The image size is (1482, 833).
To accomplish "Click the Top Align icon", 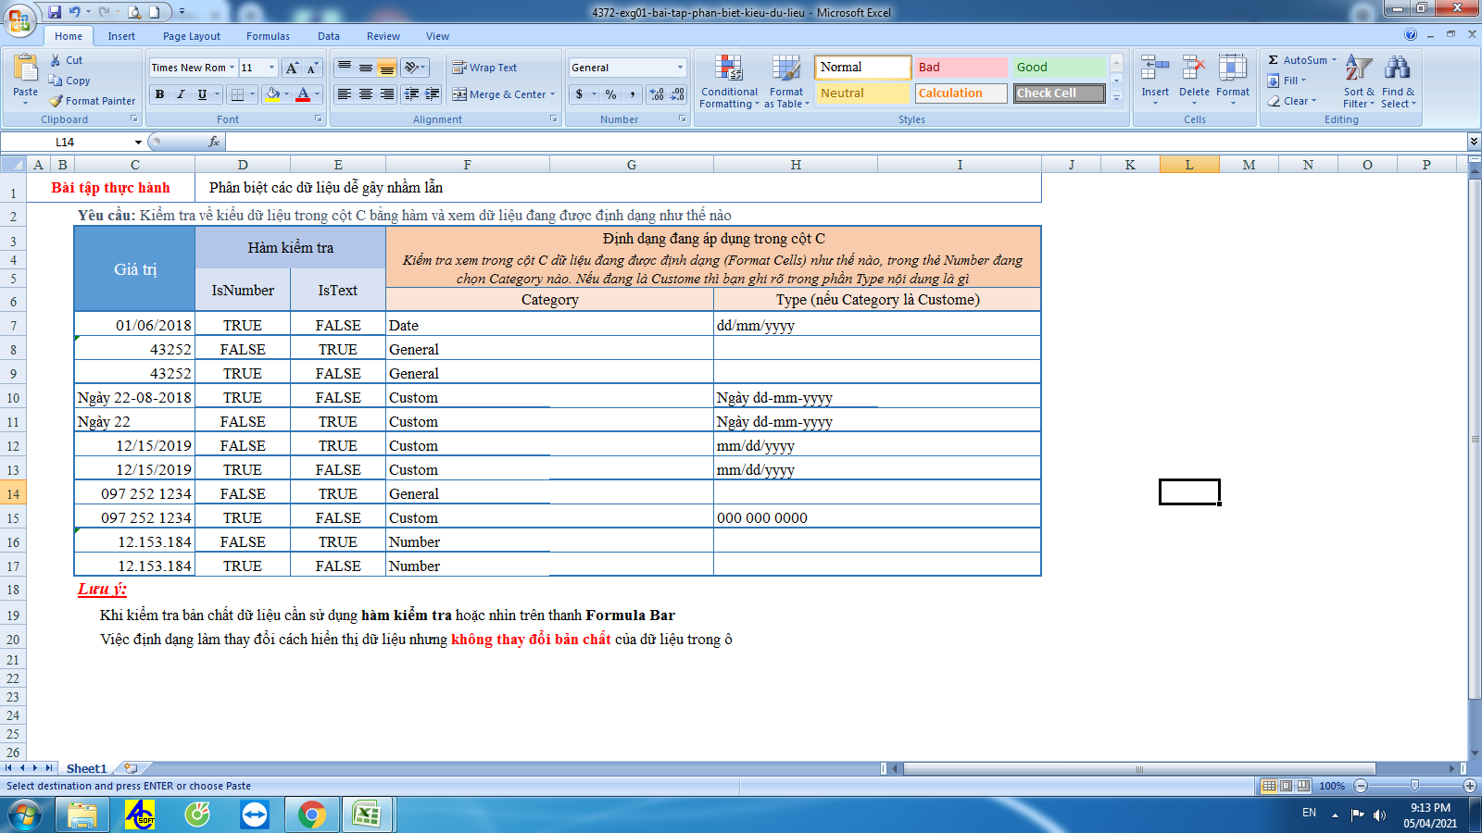I will tap(345, 68).
